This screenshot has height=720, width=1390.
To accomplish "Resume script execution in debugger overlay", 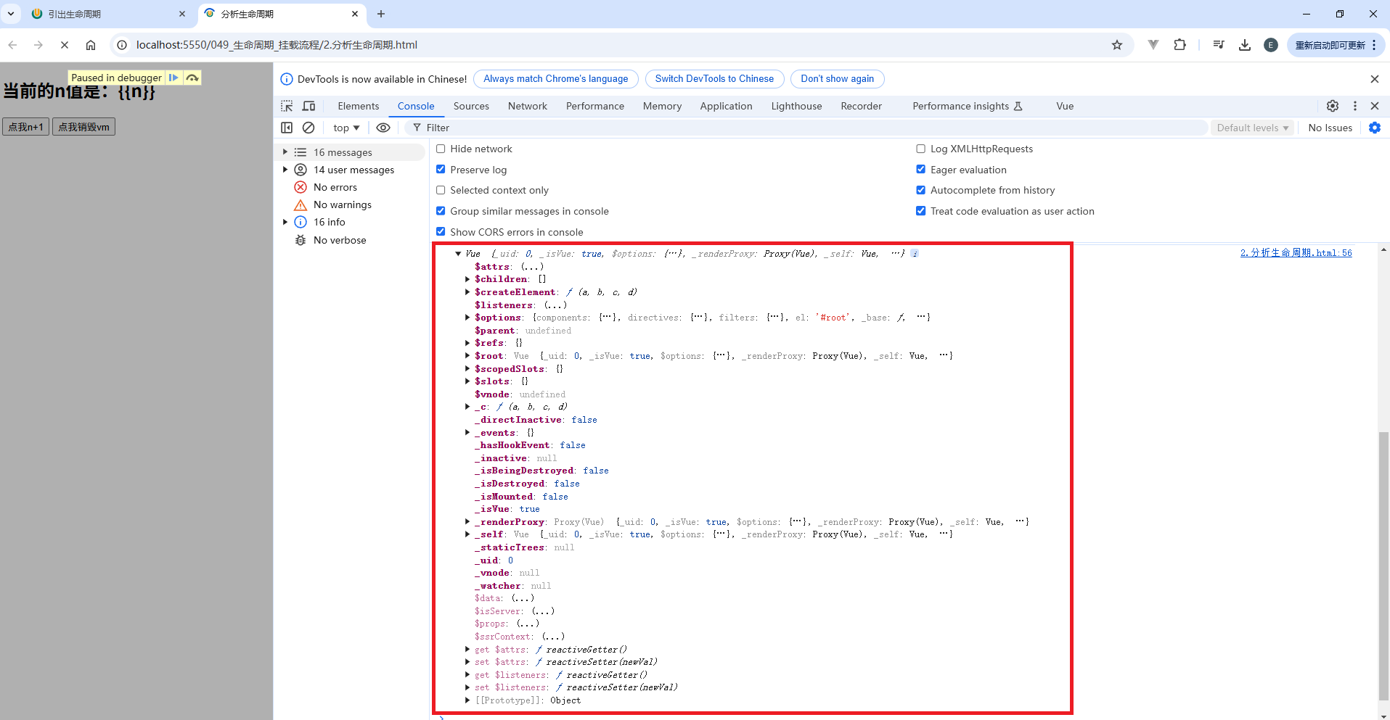I will tap(173, 78).
